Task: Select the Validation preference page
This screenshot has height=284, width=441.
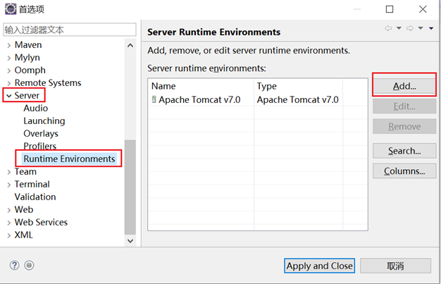Action: click(35, 197)
